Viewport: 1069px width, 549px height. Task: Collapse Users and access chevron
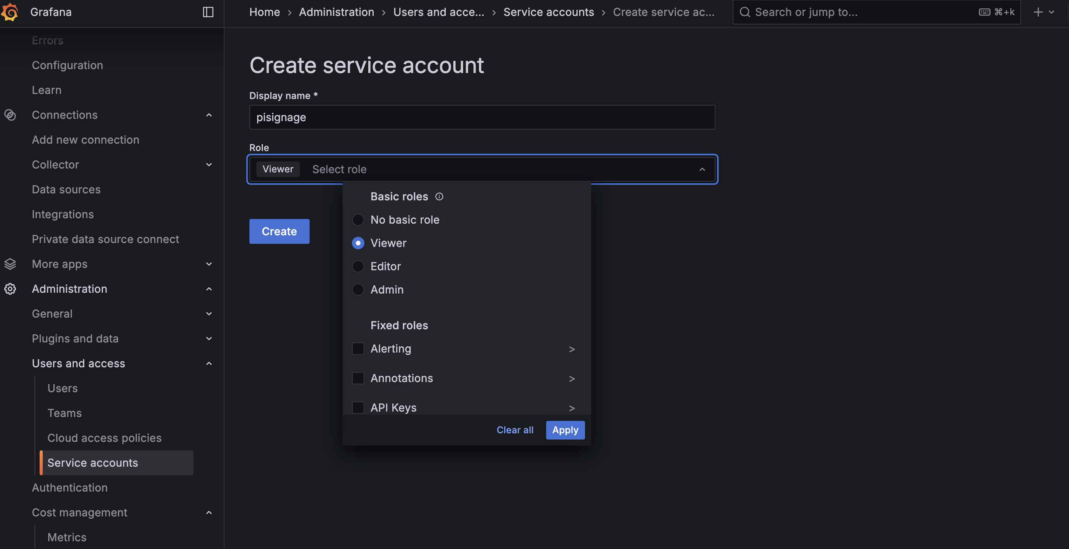(209, 364)
